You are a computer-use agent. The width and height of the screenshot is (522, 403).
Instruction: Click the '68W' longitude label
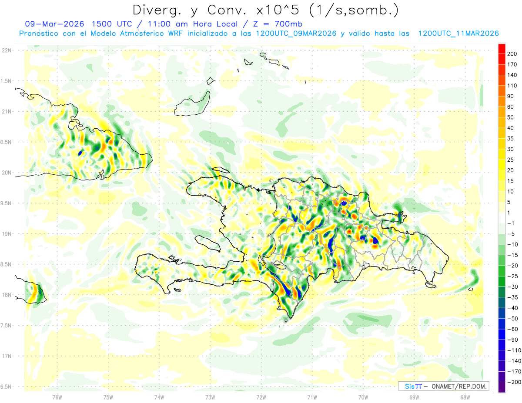[465, 397]
